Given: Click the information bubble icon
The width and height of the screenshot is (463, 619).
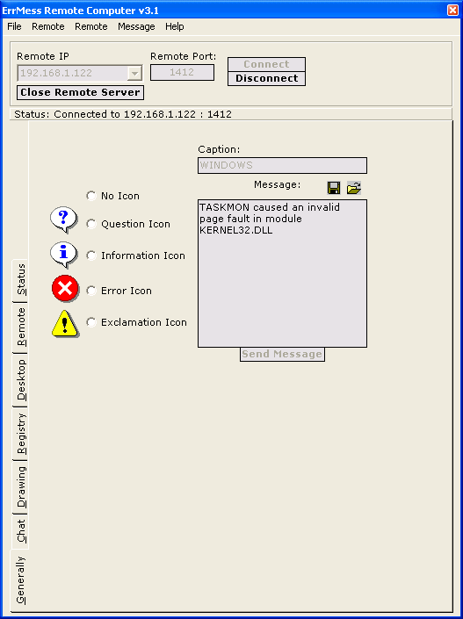Looking at the screenshot, I should (63, 255).
